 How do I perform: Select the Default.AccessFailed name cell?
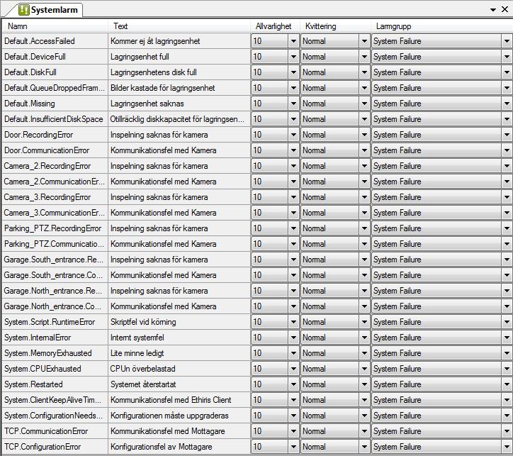click(x=55, y=41)
